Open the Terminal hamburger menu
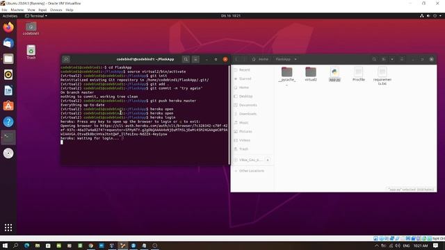Image resolution: width=445 pixels, height=250 pixels. (x=195, y=59)
